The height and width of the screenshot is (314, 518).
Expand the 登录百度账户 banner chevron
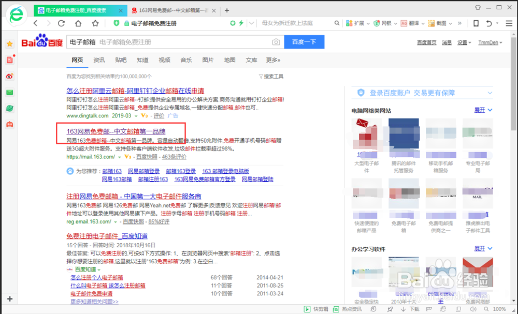(490, 93)
